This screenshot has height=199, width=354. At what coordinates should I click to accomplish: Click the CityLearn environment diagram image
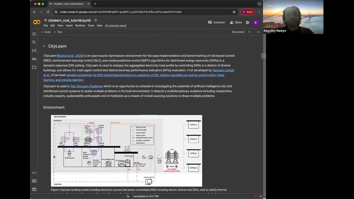(x=126, y=151)
